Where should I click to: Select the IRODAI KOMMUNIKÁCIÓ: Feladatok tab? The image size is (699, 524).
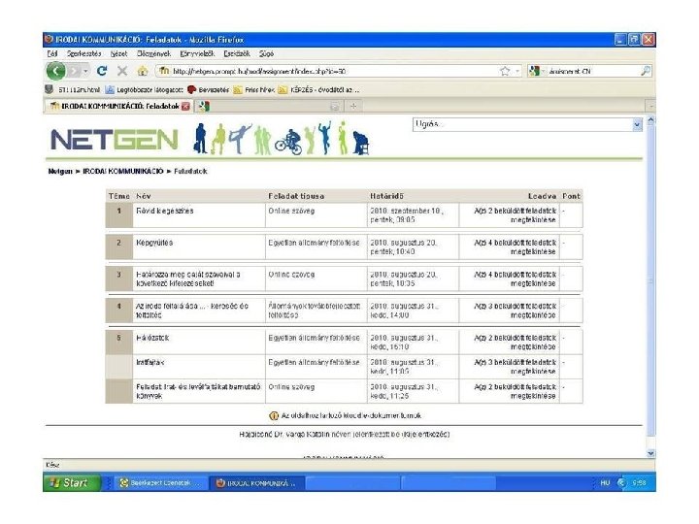click(119, 106)
